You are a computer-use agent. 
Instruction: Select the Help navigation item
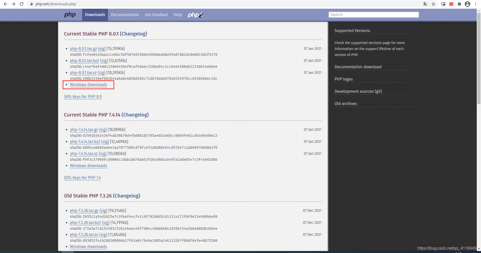pos(178,14)
